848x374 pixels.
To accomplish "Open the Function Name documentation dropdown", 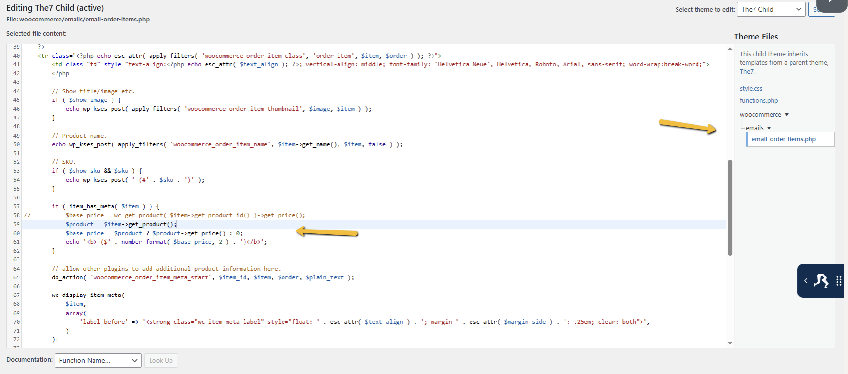I will (x=98, y=360).
